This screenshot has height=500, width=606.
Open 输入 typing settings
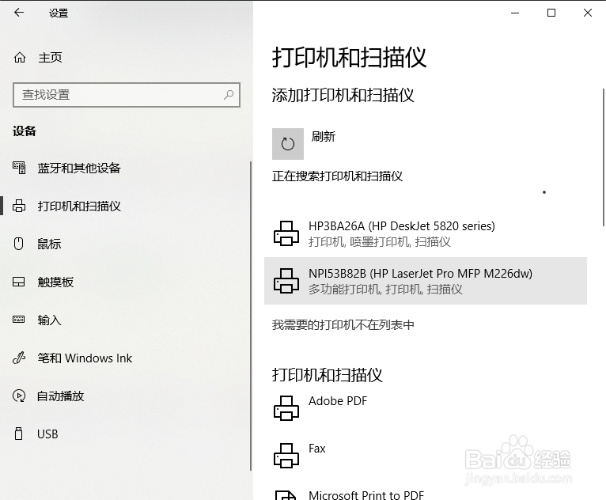click(49, 320)
